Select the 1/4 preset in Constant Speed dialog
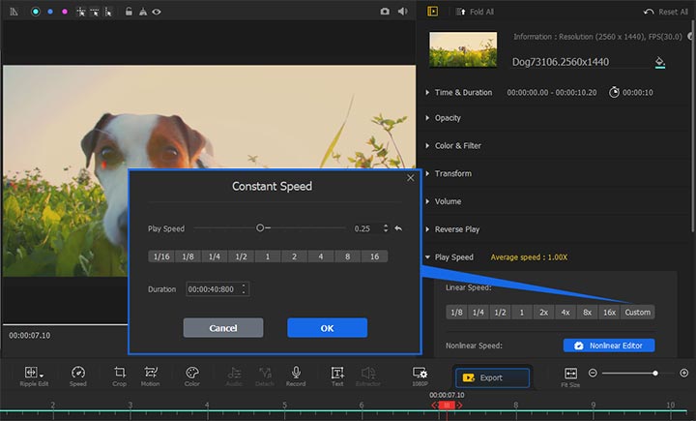The width and height of the screenshot is (696, 421). click(x=213, y=256)
